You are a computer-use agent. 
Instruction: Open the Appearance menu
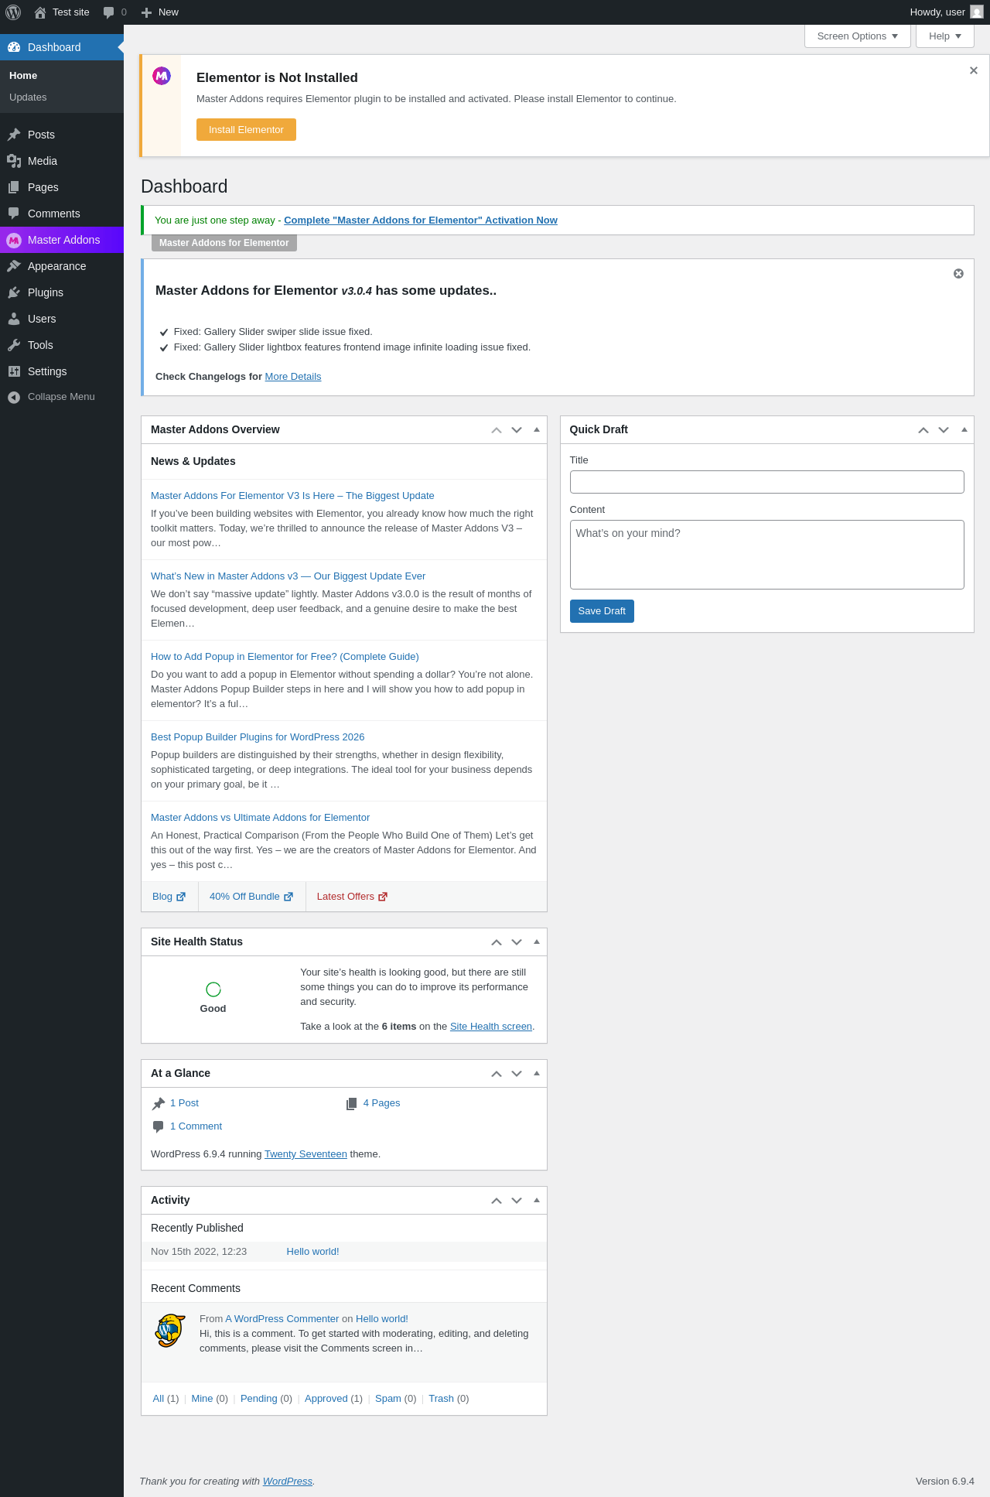56,266
